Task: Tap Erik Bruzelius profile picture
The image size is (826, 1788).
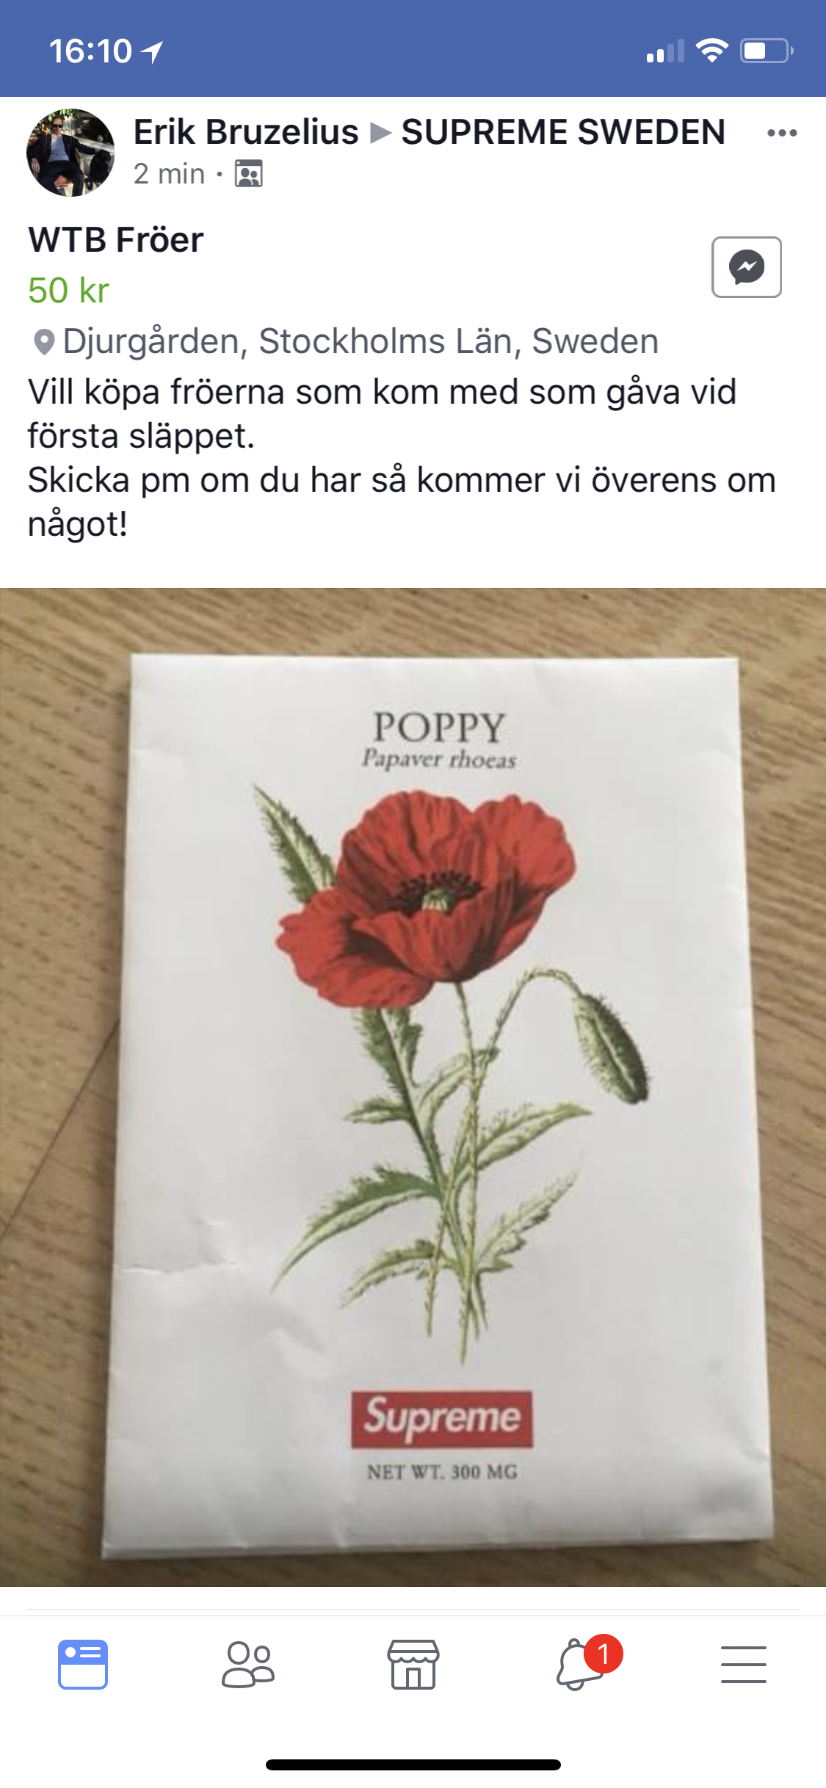Action: click(x=70, y=153)
